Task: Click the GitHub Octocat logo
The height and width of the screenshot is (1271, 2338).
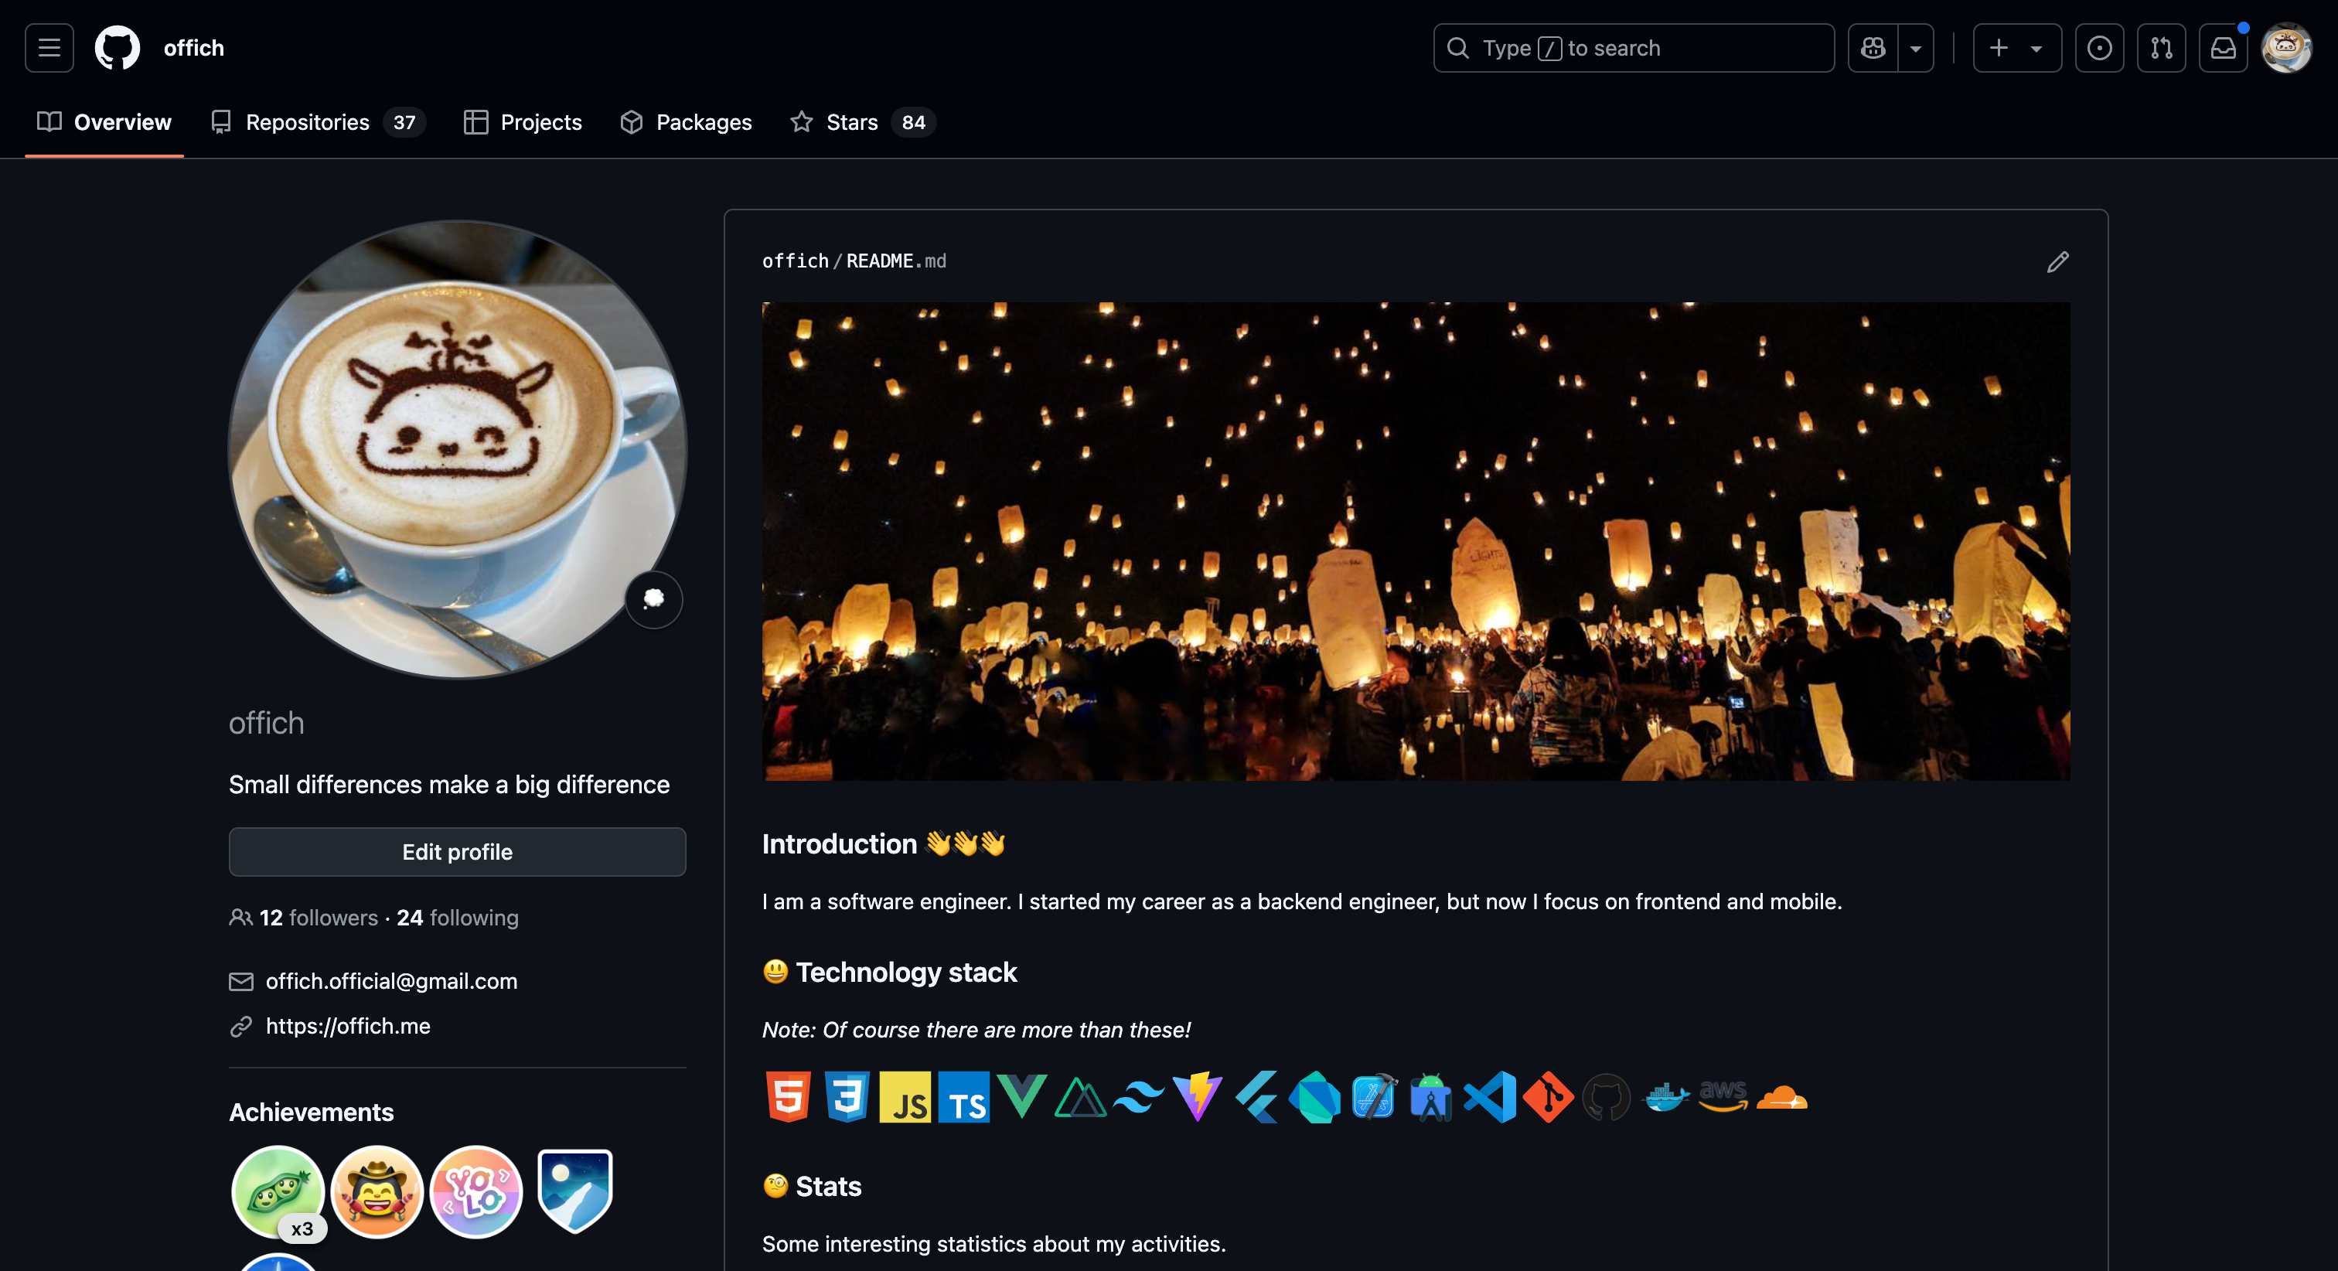Action: pyautogui.click(x=118, y=48)
